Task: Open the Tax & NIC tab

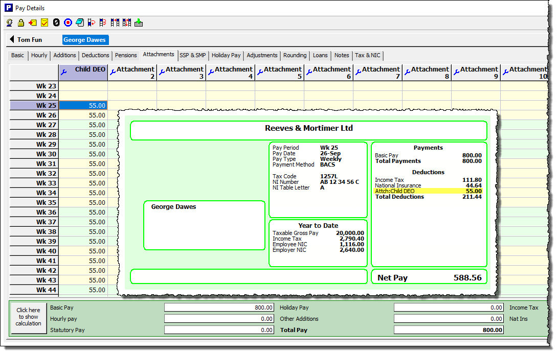Action: 368,56
